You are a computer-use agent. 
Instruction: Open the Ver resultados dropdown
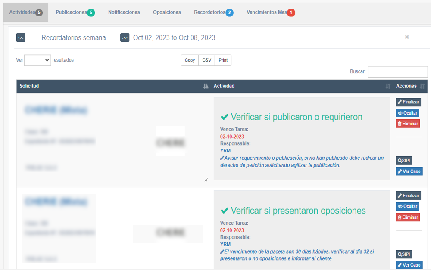(37, 60)
